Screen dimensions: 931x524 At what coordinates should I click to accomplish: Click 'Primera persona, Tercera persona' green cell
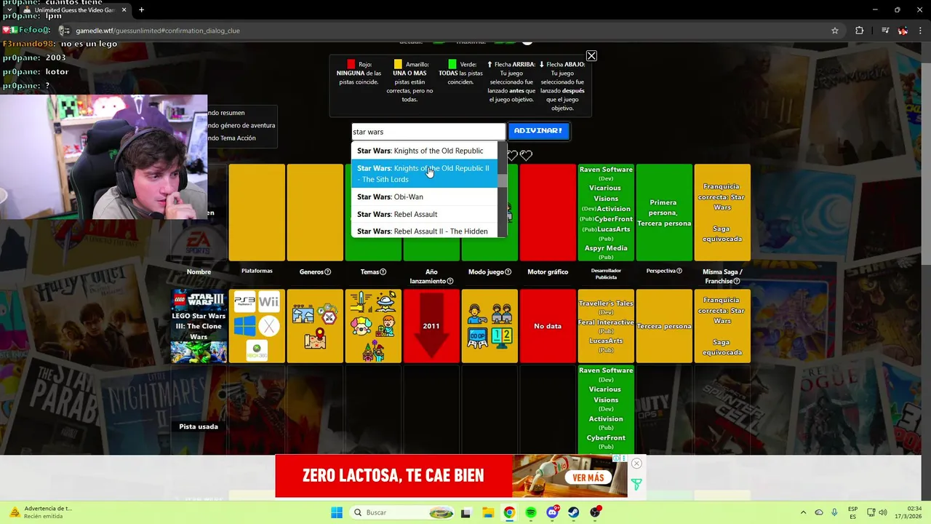click(x=664, y=213)
